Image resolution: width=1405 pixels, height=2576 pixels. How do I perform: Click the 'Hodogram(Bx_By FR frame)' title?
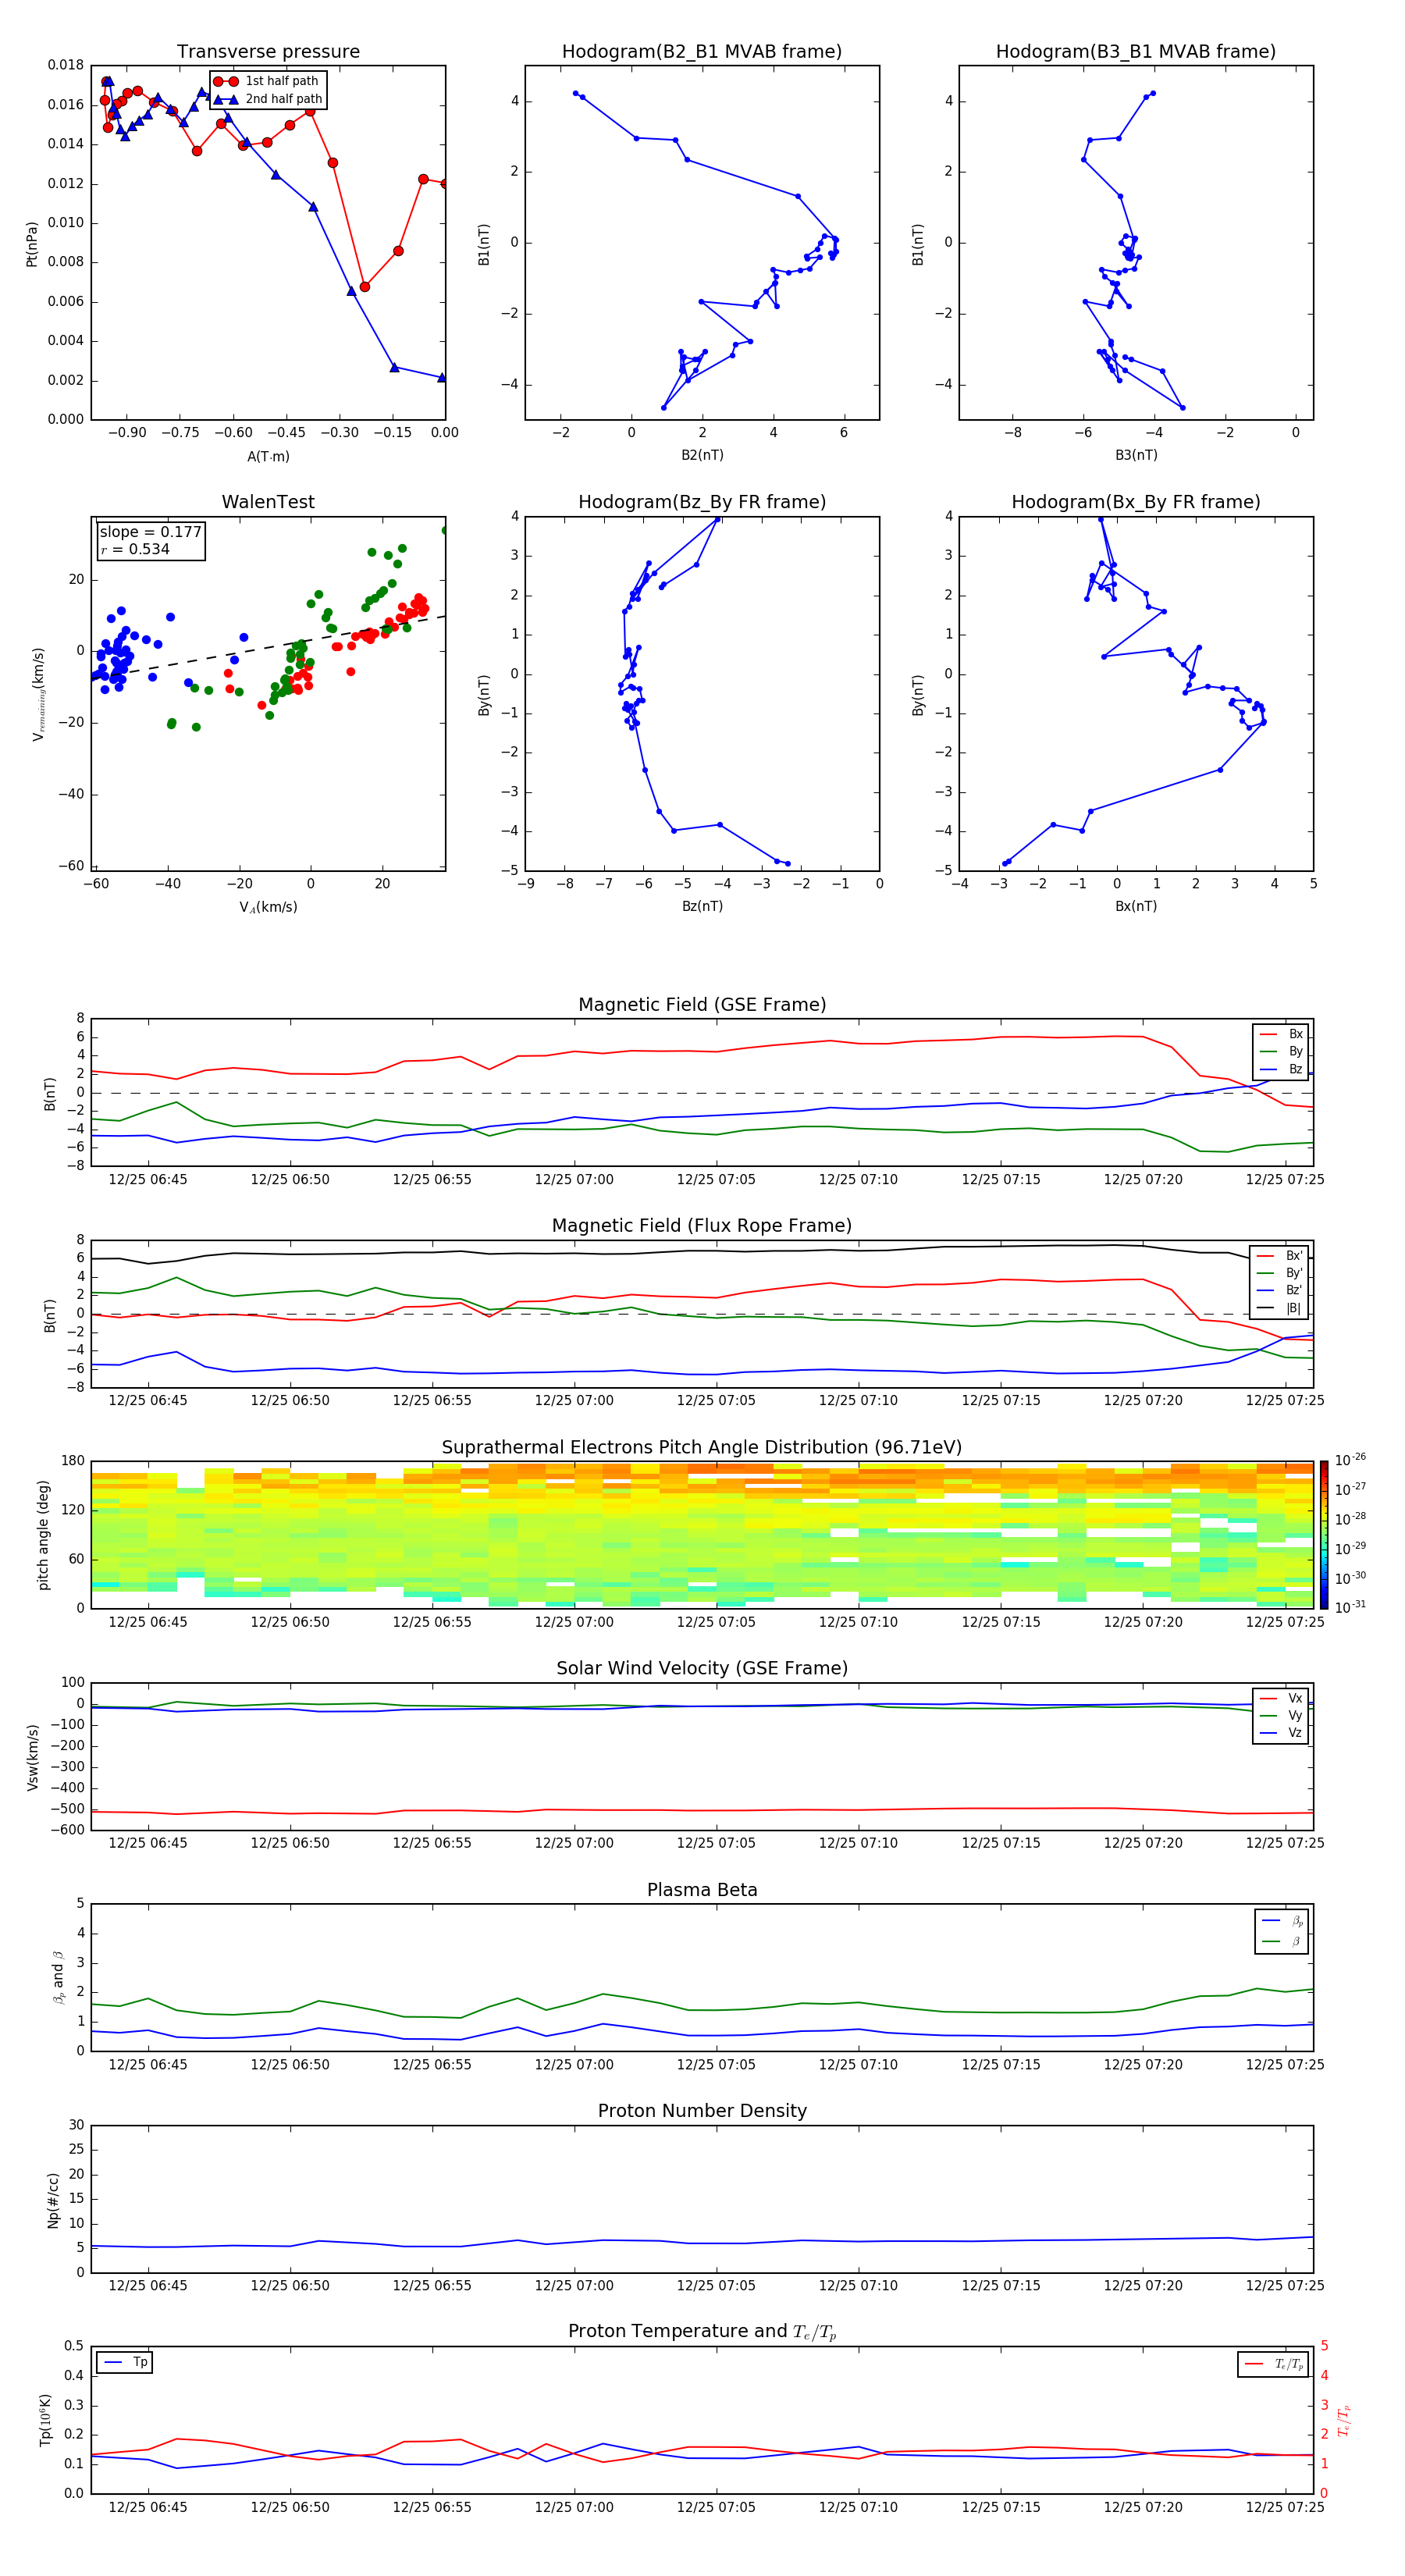[1136, 502]
